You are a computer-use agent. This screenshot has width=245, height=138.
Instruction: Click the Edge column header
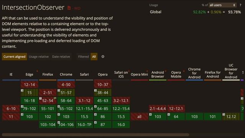[x=29, y=74]
